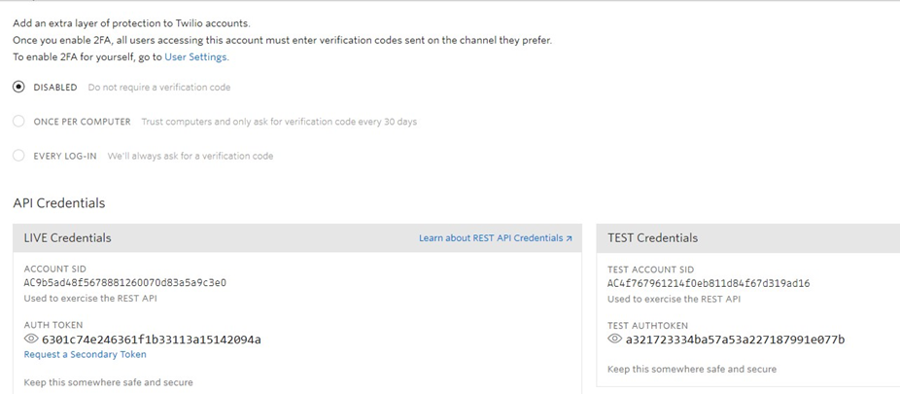The width and height of the screenshot is (900, 394).
Task: Click the AUTH TOKEN label in LIVE panel
Action: point(53,325)
